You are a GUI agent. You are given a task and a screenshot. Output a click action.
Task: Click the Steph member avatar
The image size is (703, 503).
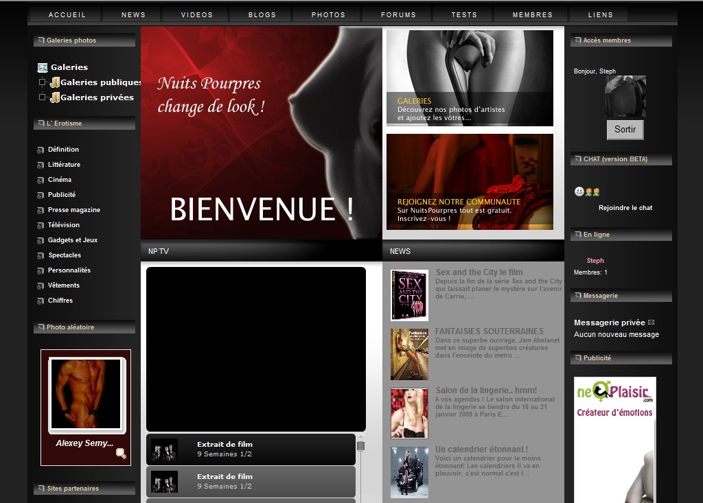(x=625, y=96)
